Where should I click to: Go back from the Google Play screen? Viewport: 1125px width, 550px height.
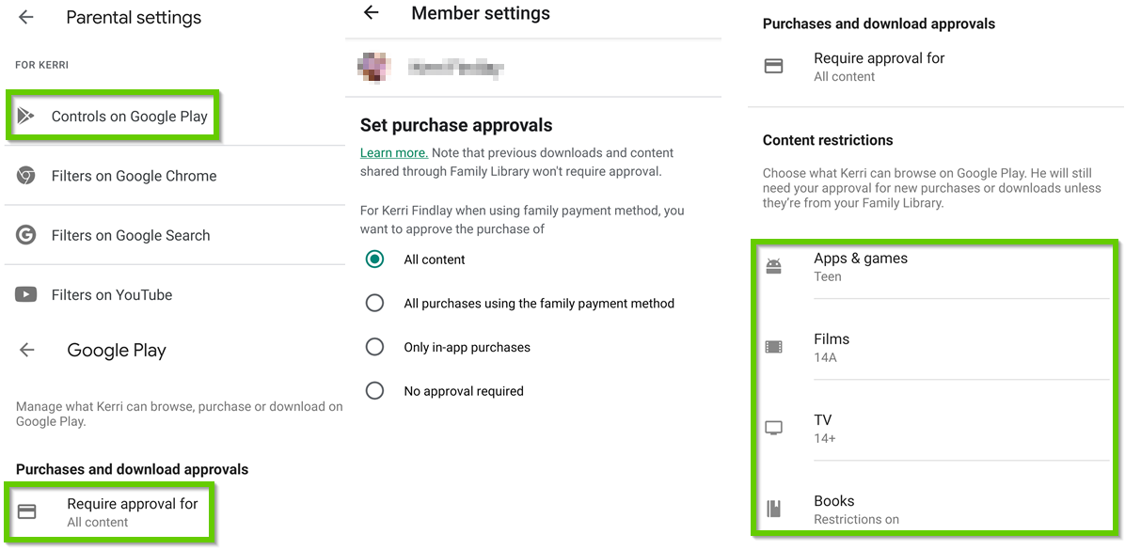tap(27, 350)
